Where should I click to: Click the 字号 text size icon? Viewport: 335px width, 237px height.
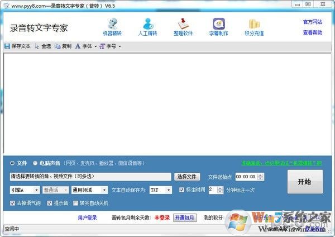pyautogui.click(x=102, y=46)
